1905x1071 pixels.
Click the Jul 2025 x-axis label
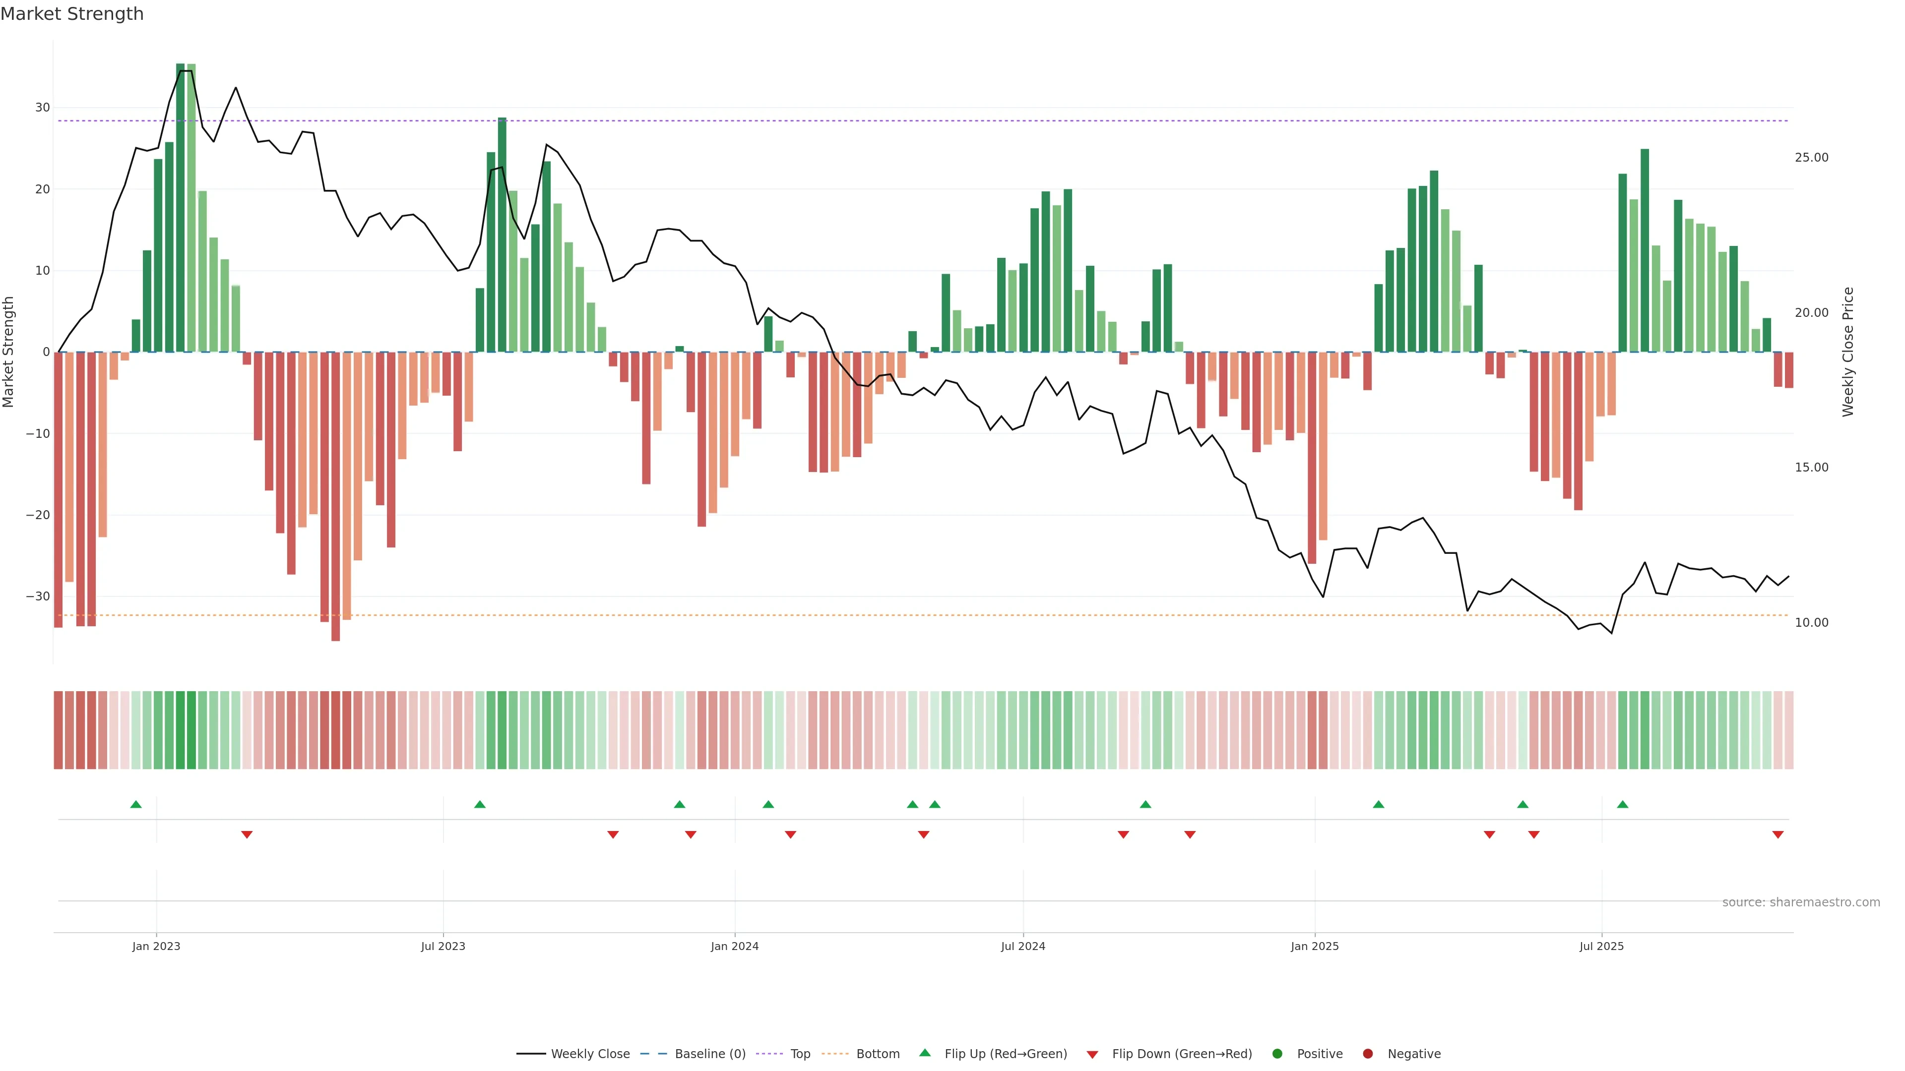(x=1601, y=946)
